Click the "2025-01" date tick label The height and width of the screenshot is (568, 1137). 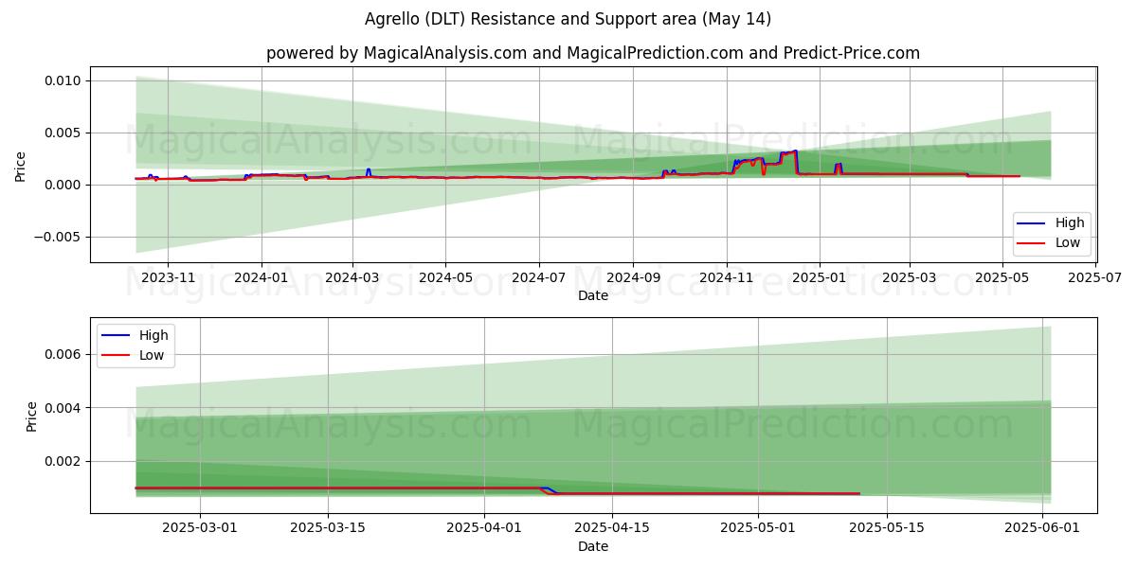[820, 277]
